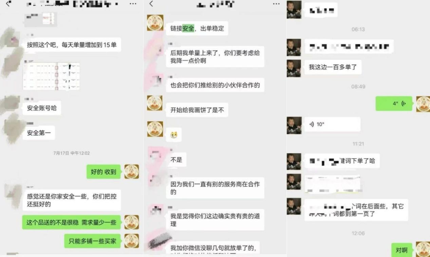Screen dimensions: 430x257
Task: Tap golden avatar beside '链接安全，出单稳定'
Action: 155,23
